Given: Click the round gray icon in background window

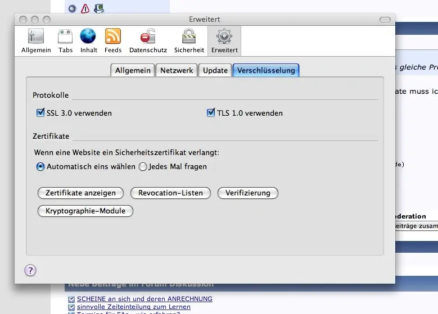Looking at the screenshot, I should [x=73, y=8].
